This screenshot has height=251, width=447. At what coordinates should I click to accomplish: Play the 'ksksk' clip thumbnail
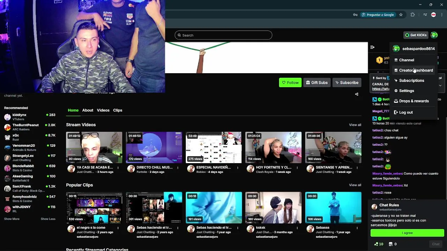(273, 208)
